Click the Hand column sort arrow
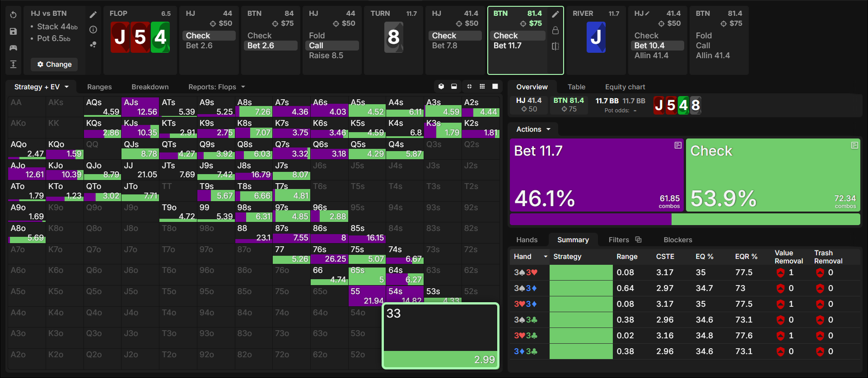 [546, 257]
